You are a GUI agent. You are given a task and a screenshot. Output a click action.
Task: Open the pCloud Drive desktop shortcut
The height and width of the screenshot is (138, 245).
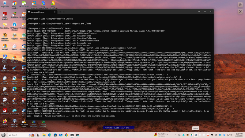click(14, 110)
